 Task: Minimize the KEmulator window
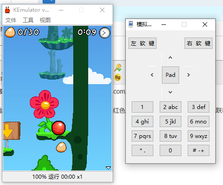[x=61, y=10]
